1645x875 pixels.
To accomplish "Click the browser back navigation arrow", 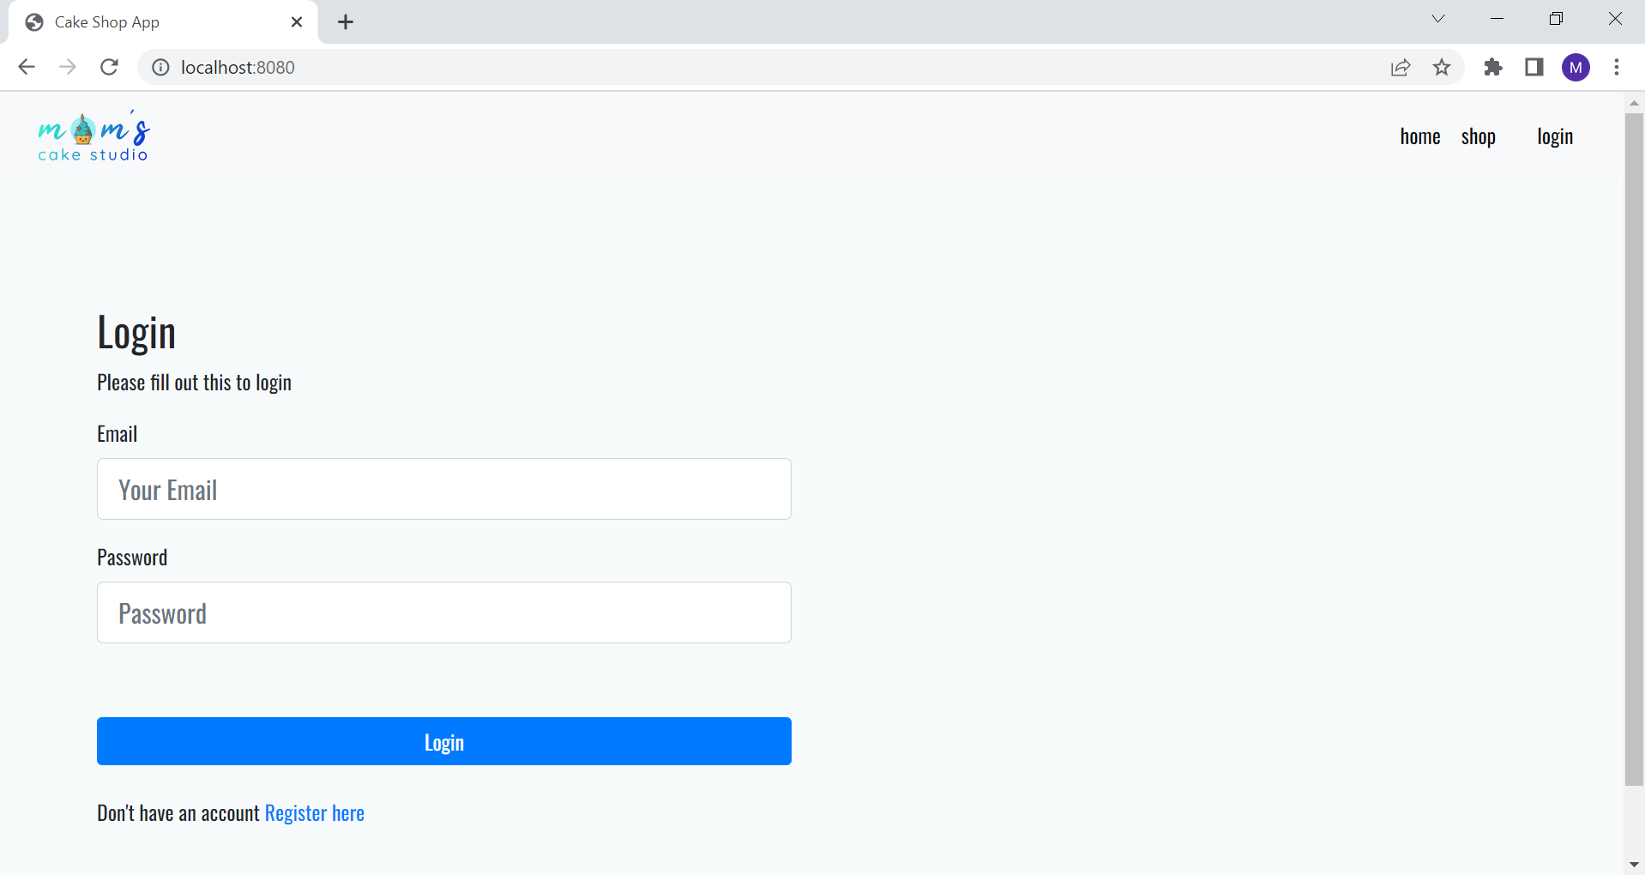I will [x=27, y=67].
